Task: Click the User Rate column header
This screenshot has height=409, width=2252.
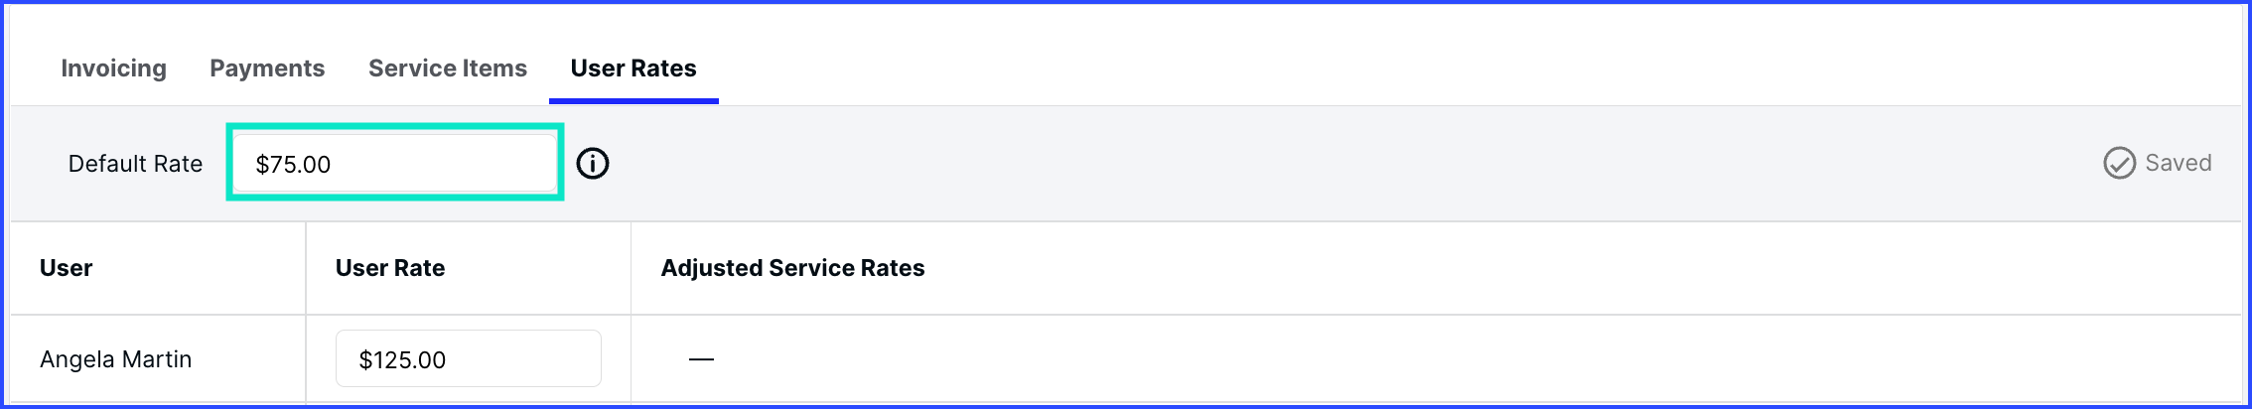Action: [x=390, y=268]
